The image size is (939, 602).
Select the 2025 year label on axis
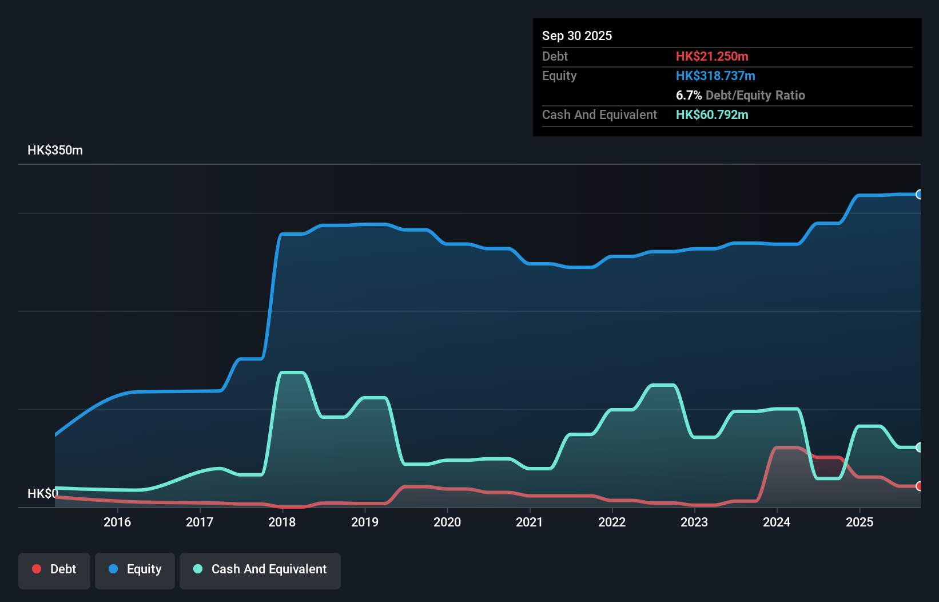[861, 522]
